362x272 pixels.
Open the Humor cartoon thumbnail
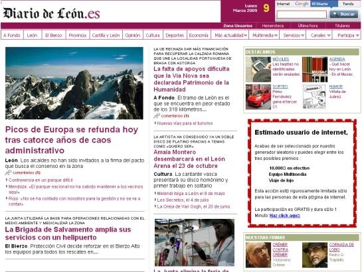(315, 97)
